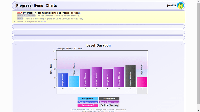
Task: Click the red NEW! badge icon
Action: [x=19, y=13]
